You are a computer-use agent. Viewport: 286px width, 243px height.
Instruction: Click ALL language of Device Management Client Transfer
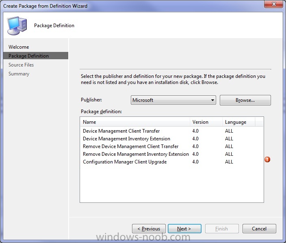[229, 131]
